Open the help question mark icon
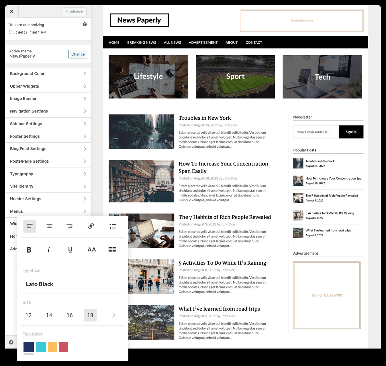Image resolution: width=386 pixels, height=366 pixels. pyautogui.click(x=85, y=24)
